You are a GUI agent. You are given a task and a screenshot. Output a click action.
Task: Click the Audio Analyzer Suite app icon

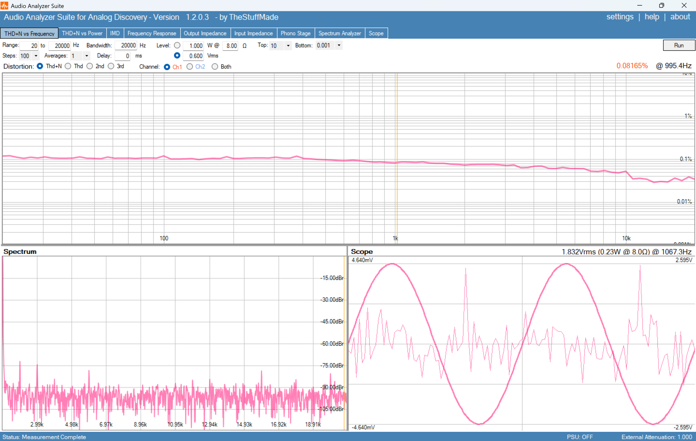(4, 5)
